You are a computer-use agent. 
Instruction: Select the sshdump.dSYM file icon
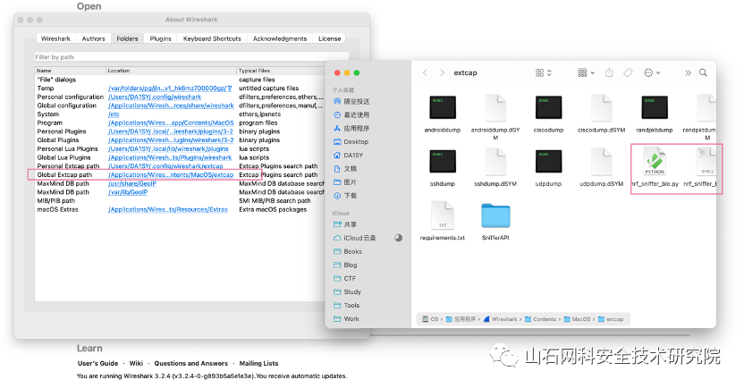point(495,162)
